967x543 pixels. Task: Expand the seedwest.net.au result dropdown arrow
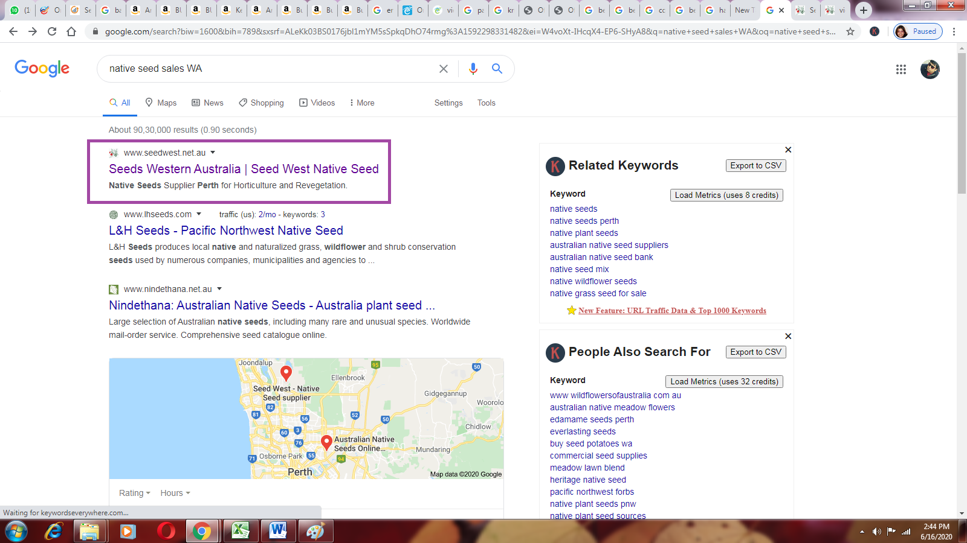pos(213,153)
